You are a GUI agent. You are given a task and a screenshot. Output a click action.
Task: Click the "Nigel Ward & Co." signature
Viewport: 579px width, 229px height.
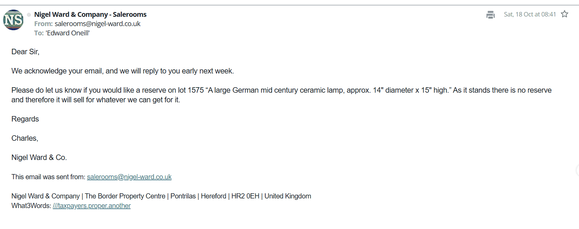(x=39, y=158)
